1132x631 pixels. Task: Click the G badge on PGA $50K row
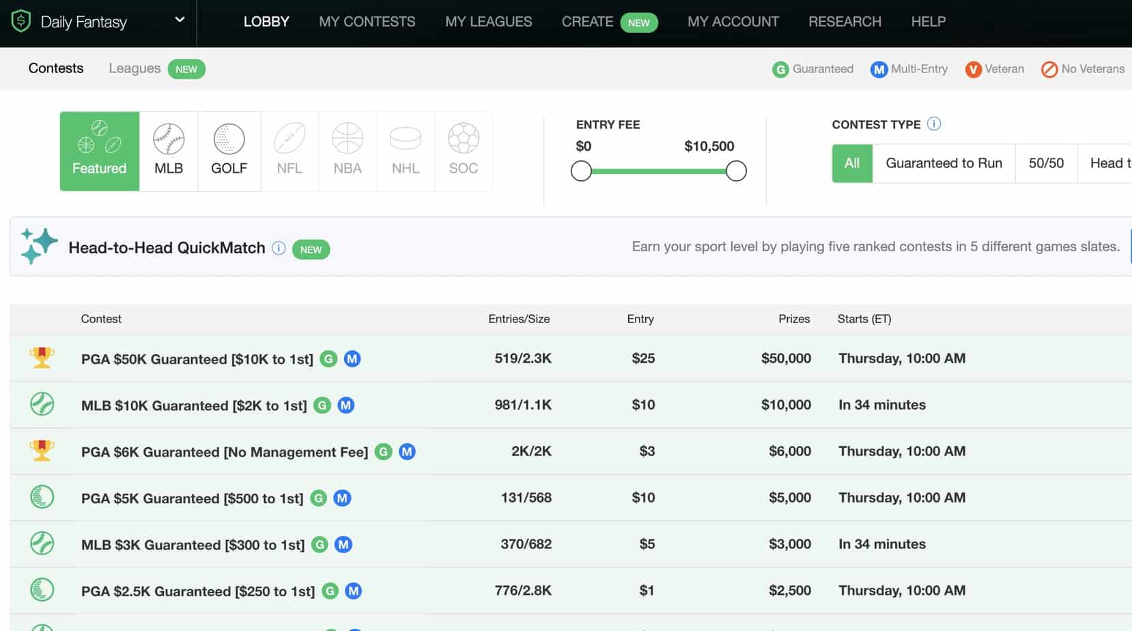(328, 359)
